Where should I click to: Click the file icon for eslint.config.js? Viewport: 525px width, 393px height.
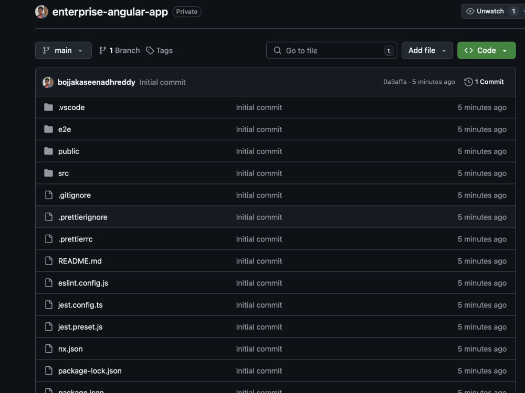(x=49, y=283)
